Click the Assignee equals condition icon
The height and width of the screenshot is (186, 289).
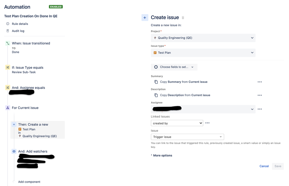(8, 88)
